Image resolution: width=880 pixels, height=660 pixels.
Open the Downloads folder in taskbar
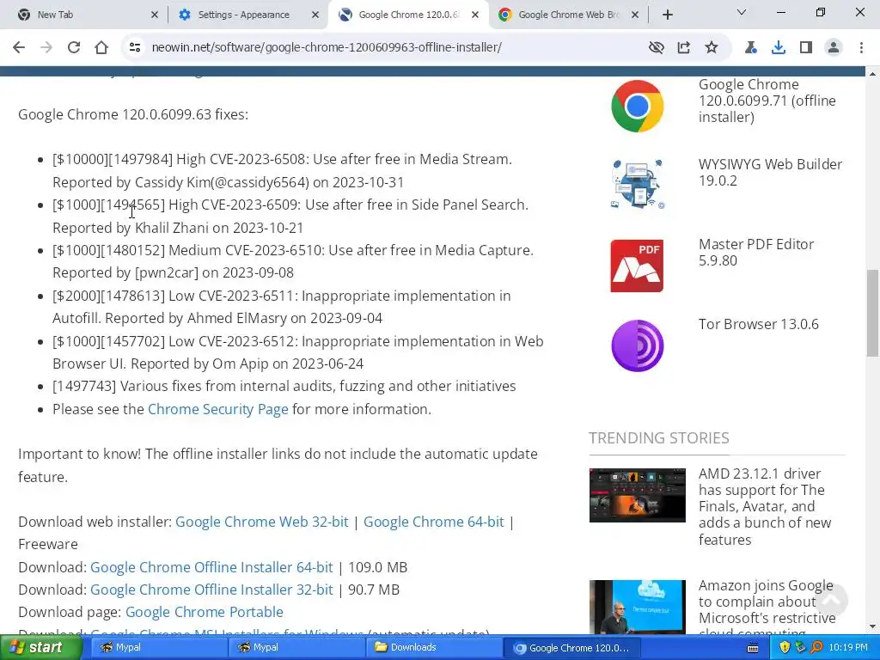434,647
